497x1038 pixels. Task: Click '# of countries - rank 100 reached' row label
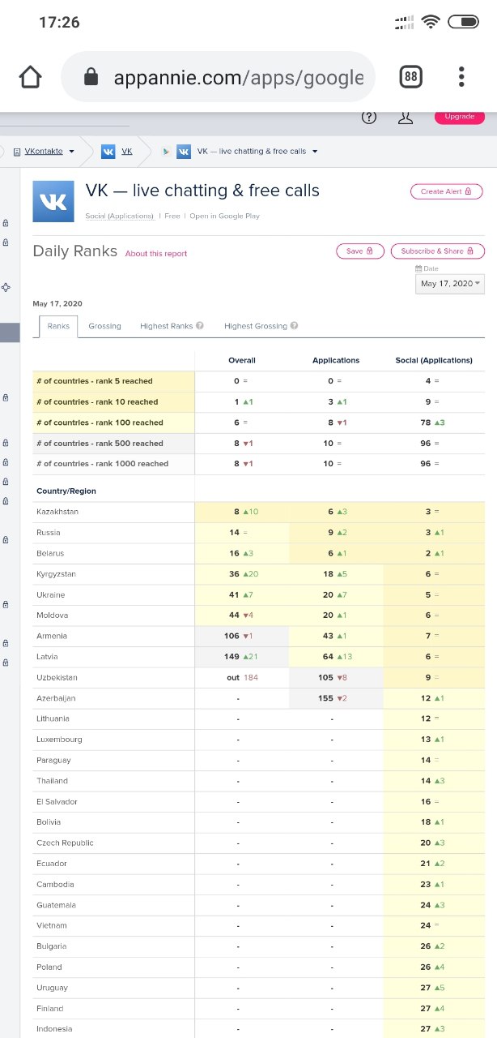pos(100,422)
